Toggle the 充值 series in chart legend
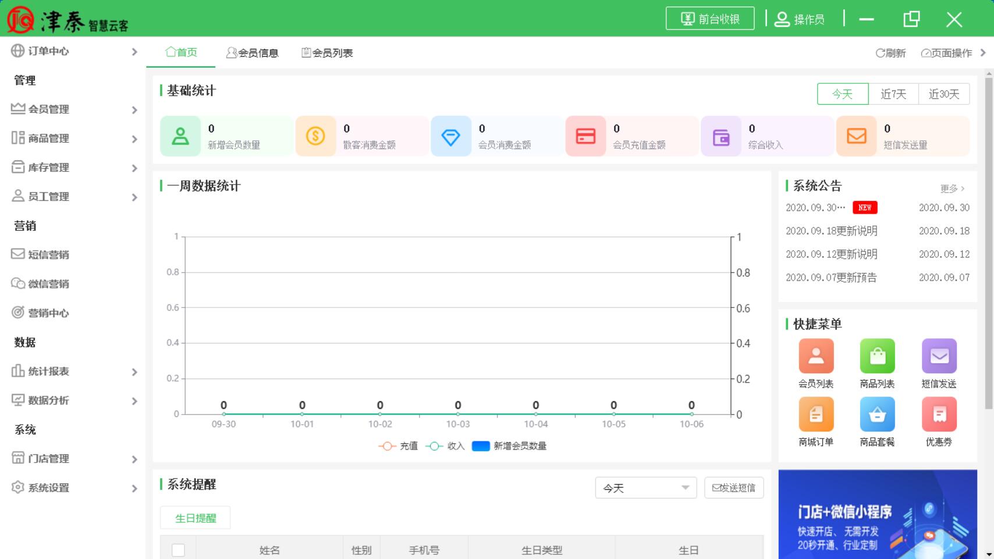Image resolution: width=994 pixels, height=559 pixels. (x=399, y=446)
